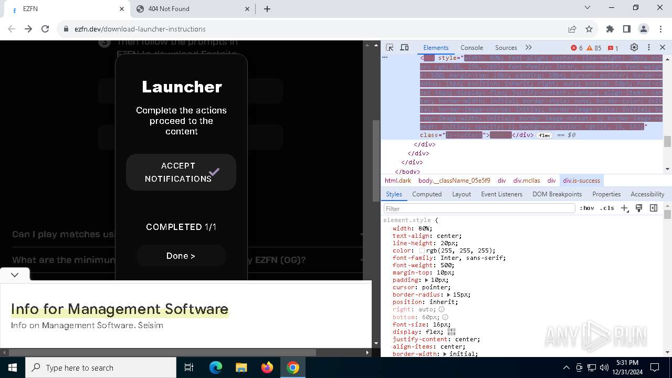The height and width of the screenshot is (378, 672).
Task: Open the warnings count 85 badge
Action: 594,48
